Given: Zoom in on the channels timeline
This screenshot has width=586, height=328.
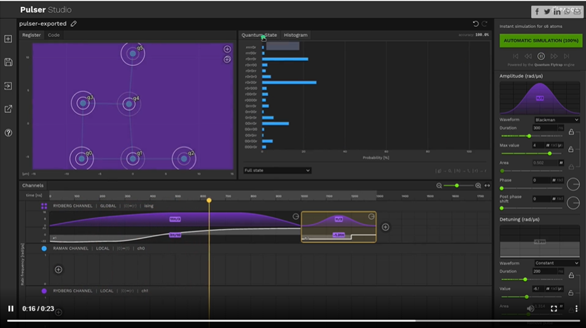Looking at the screenshot, I should (478, 186).
